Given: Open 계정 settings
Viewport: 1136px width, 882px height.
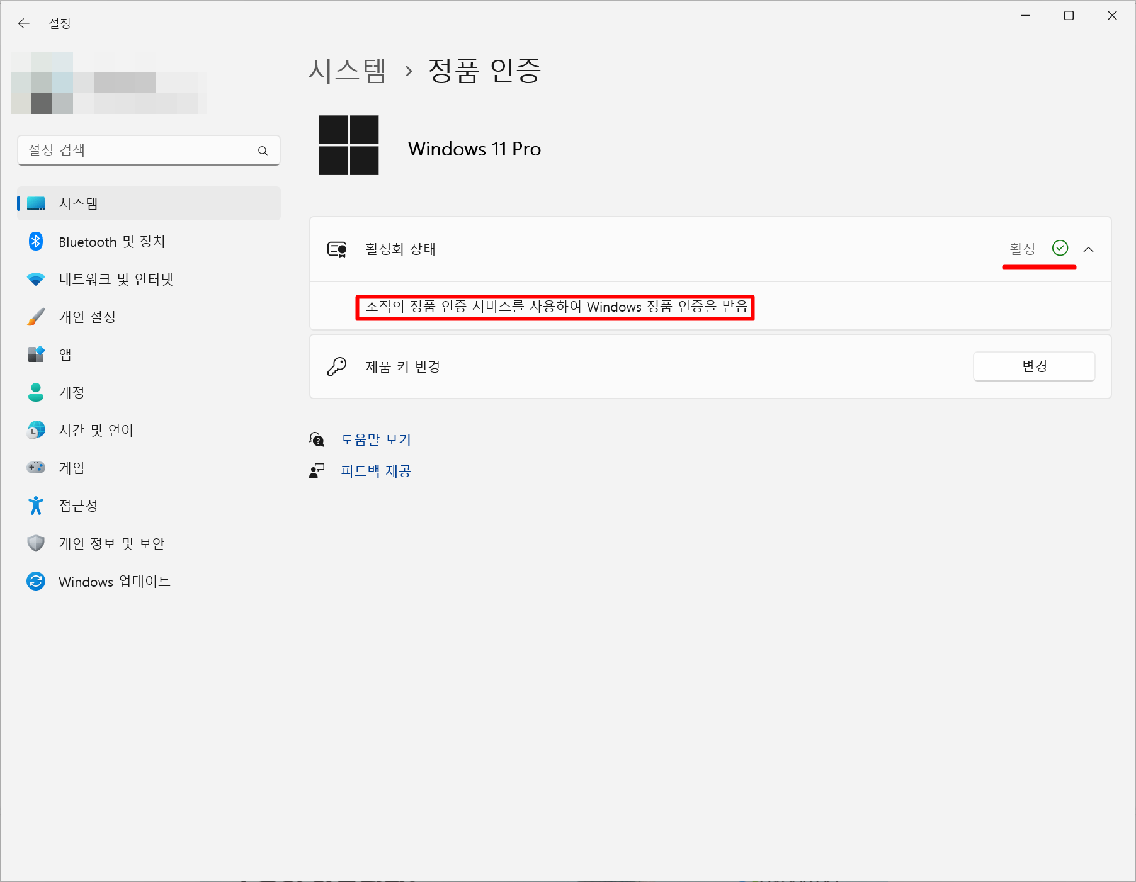Looking at the screenshot, I should point(149,392).
